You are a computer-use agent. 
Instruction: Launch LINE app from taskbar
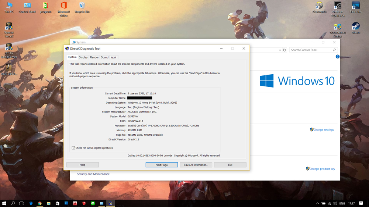tap(93, 203)
